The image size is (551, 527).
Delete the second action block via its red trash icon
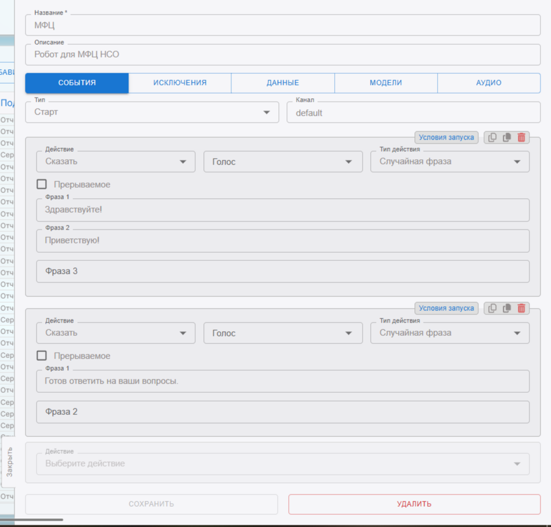pos(521,309)
